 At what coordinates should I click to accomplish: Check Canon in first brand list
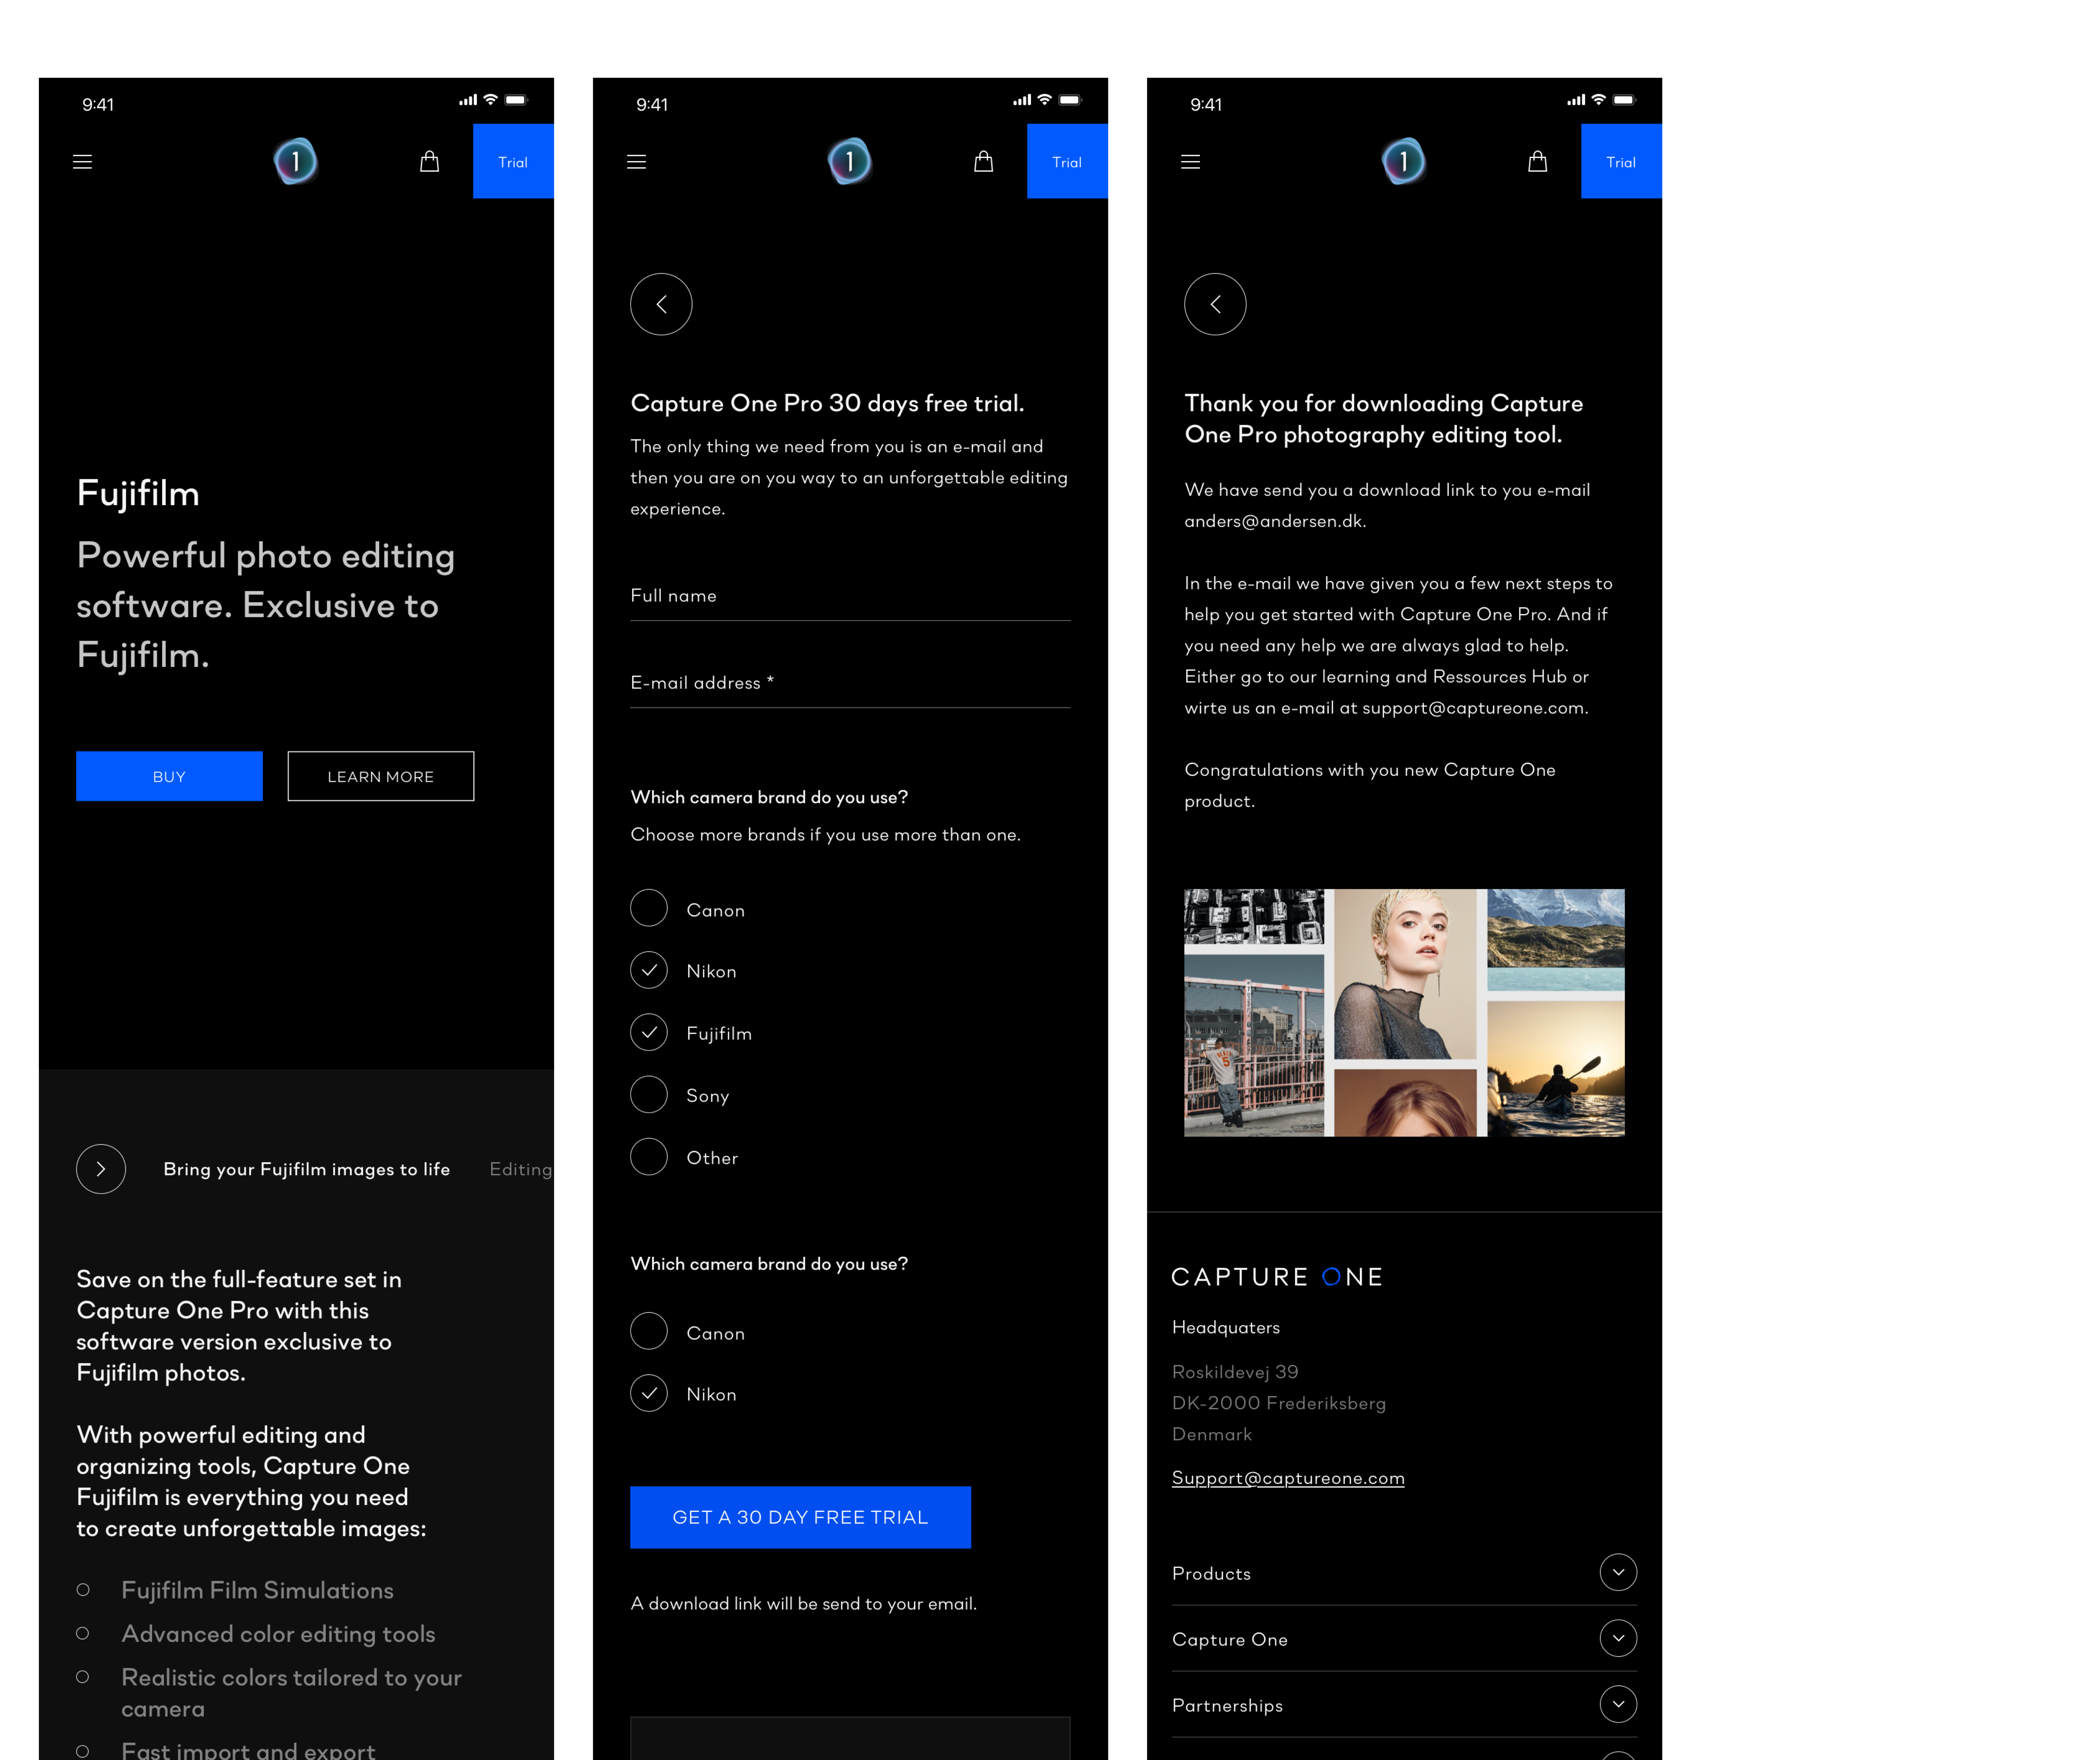coord(649,908)
